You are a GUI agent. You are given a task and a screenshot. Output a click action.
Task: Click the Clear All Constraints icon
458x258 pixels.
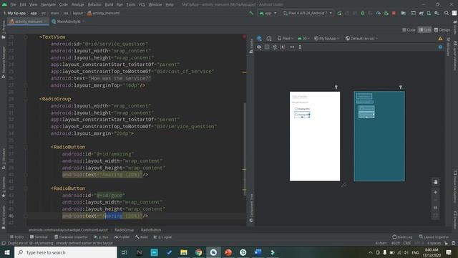[x=275, y=47]
